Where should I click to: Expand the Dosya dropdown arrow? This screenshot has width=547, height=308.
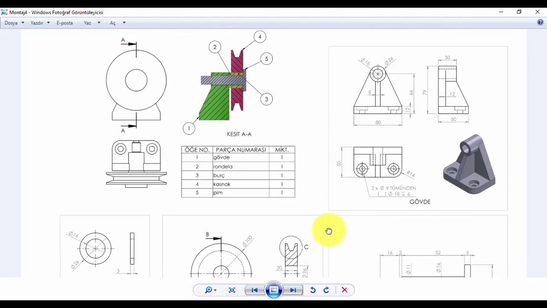[x=23, y=23]
